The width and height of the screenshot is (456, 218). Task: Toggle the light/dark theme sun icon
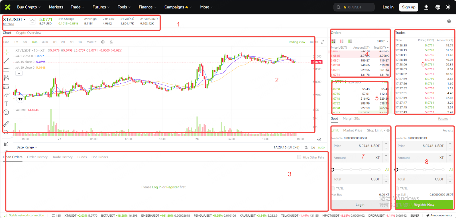448,7
